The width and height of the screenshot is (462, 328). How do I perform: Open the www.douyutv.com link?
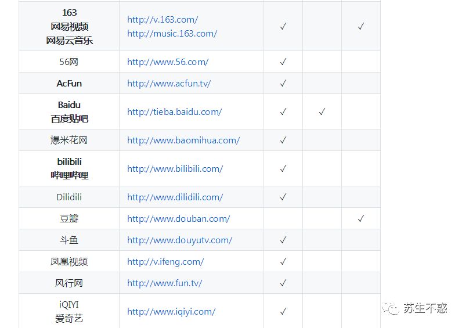pos(180,240)
